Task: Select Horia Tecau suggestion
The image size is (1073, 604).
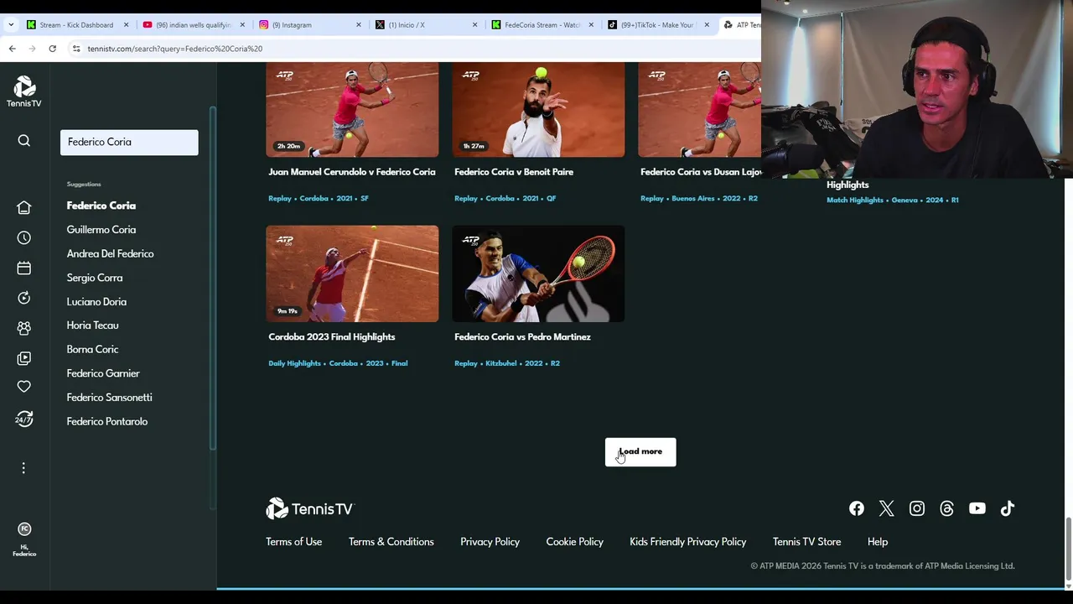Action: click(x=93, y=325)
